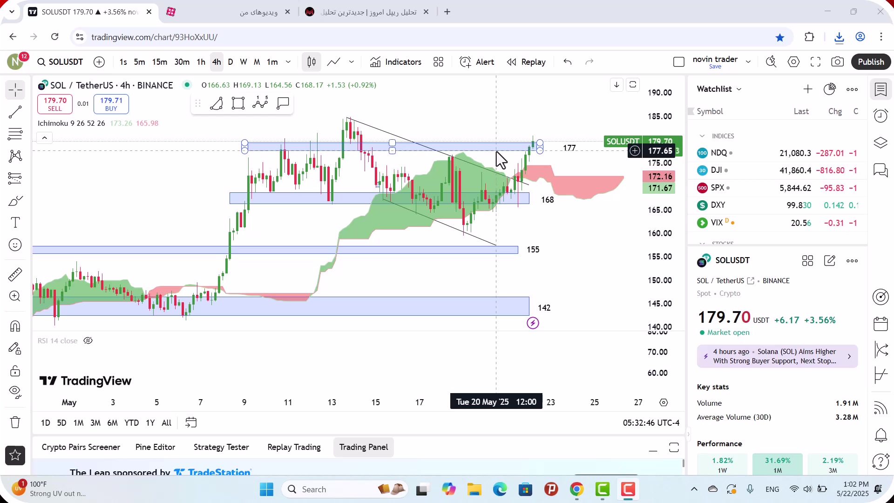Expand novin trader layout dropdown
The width and height of the screenshot is (894, 503).
pyautogui.click(x=748, y=62)
